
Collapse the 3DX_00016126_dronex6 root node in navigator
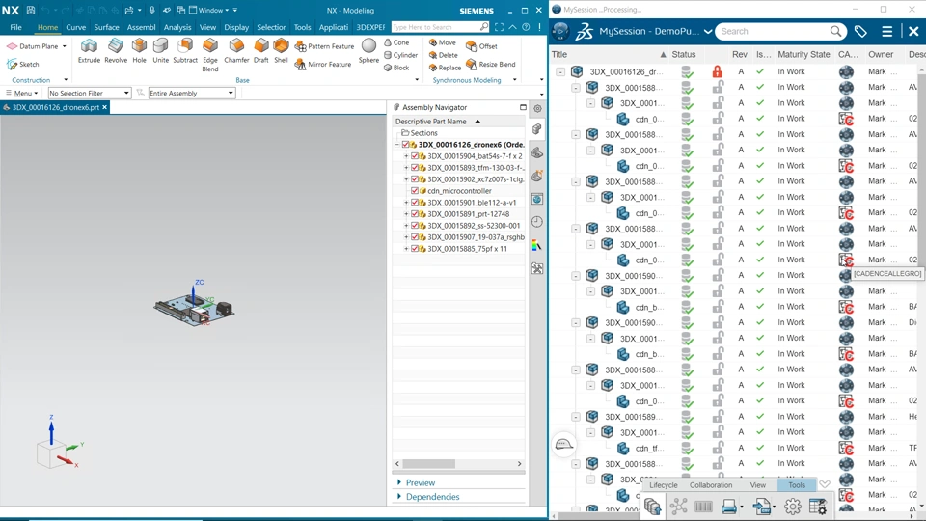(x=397, y=145)
